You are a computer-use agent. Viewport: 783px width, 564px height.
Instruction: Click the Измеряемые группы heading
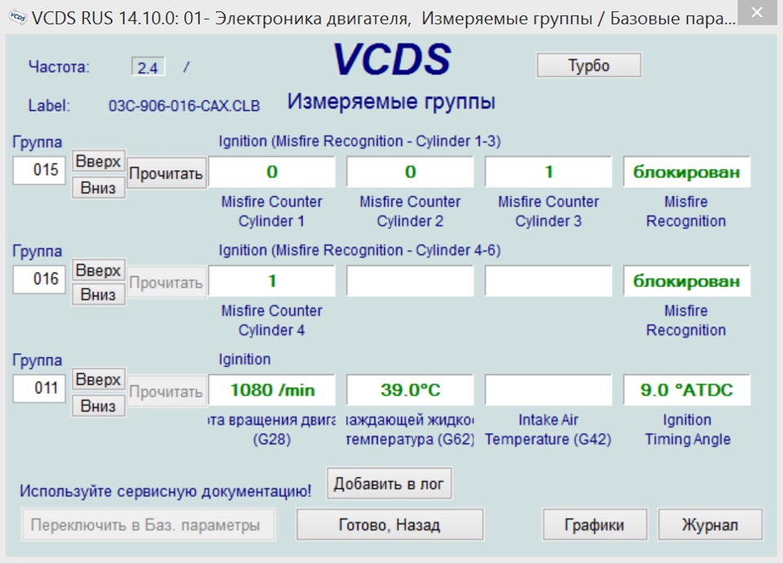[x=391, y=102]
